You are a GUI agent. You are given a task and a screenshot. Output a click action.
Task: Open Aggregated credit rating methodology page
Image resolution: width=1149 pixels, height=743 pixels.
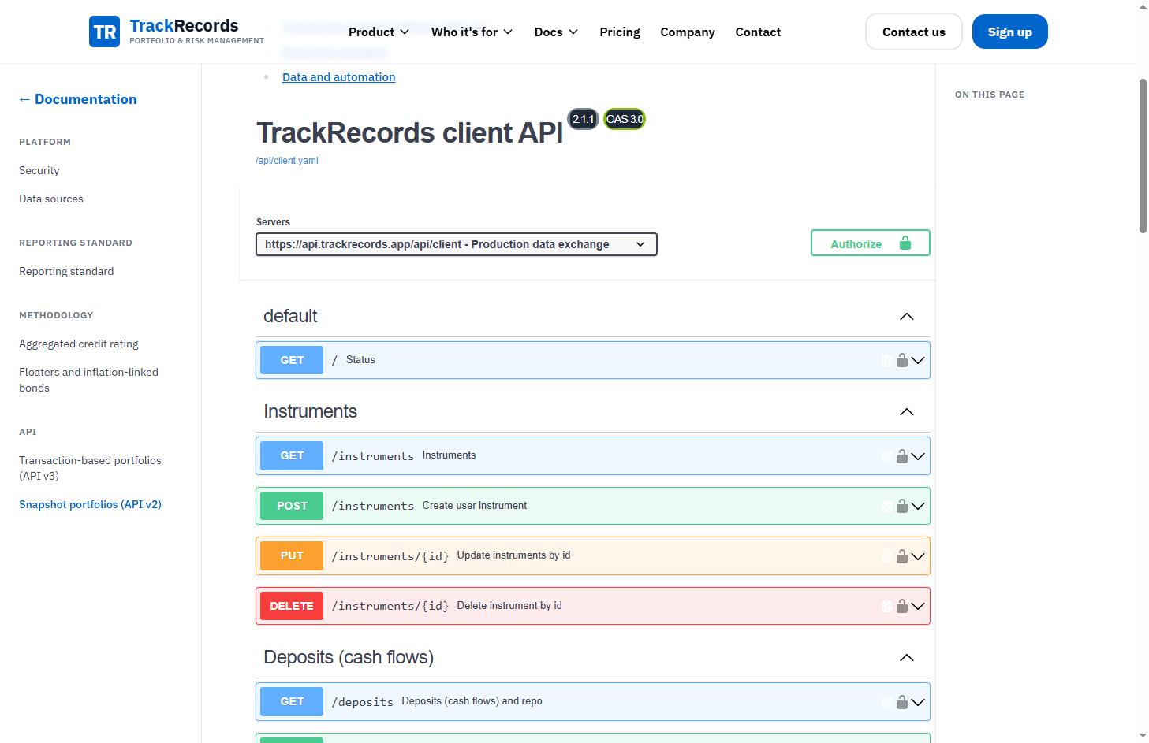79,344
